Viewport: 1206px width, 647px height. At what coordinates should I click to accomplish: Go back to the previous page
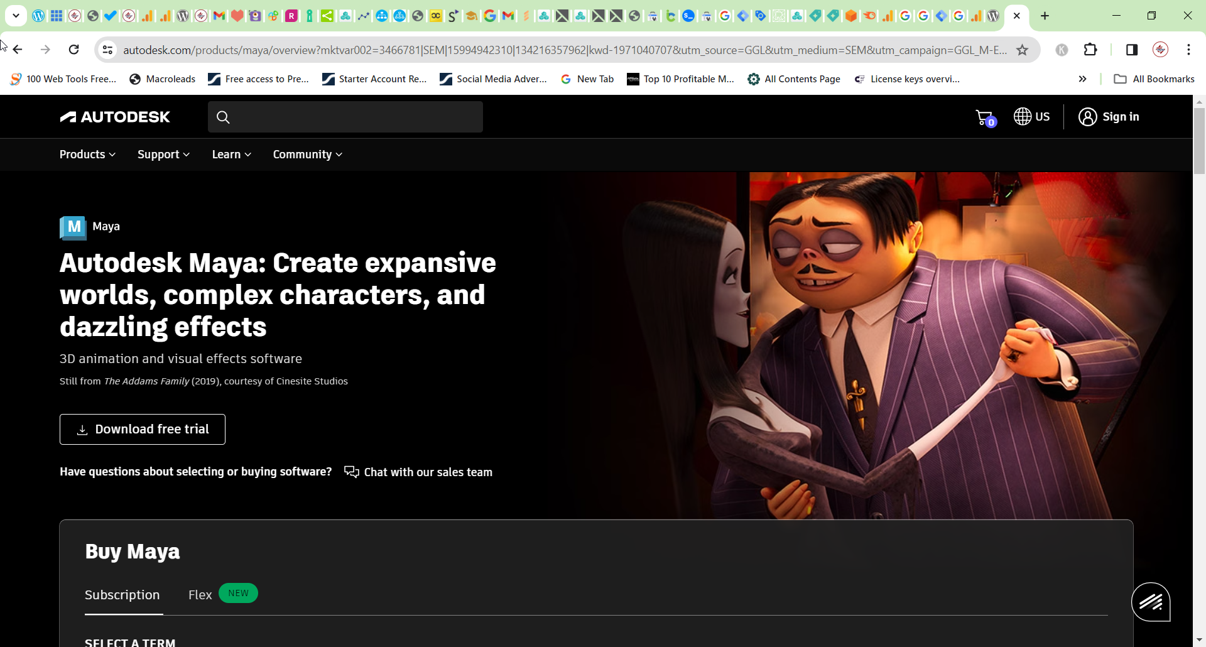click(18, 50)
